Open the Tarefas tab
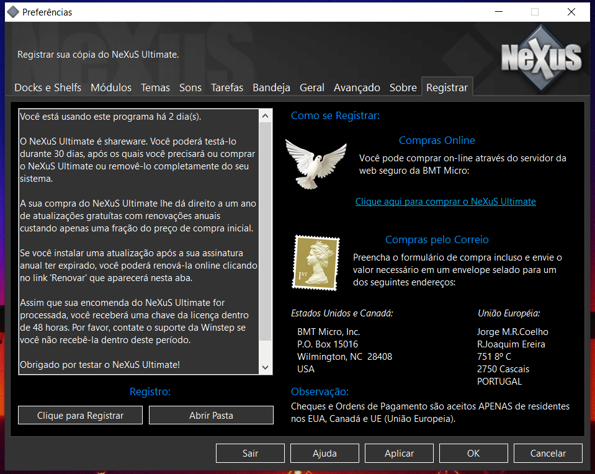 coord(227,87)
